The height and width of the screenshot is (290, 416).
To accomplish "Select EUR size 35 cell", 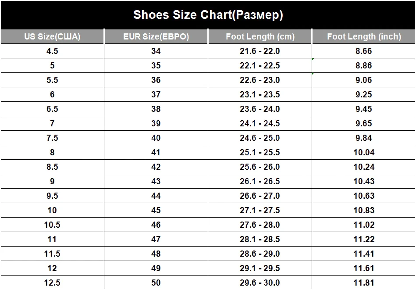I will coord(156,66).
